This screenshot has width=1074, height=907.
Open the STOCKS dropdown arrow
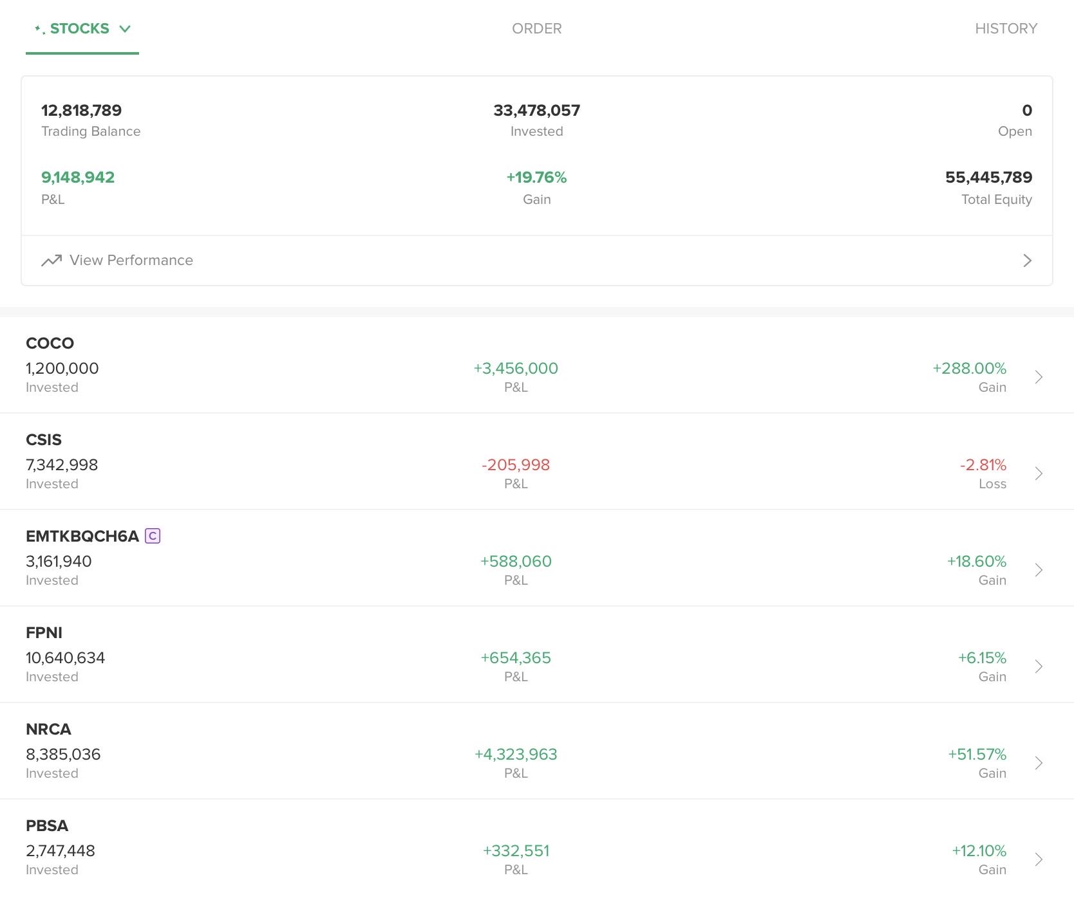(125, 29)
